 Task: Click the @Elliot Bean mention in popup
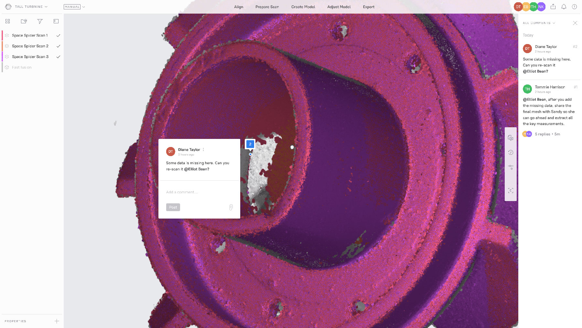click(197, 169)
